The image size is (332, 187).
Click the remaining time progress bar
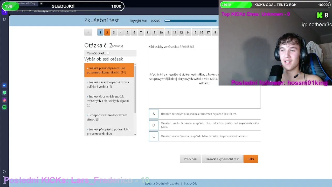coord(190,21)
